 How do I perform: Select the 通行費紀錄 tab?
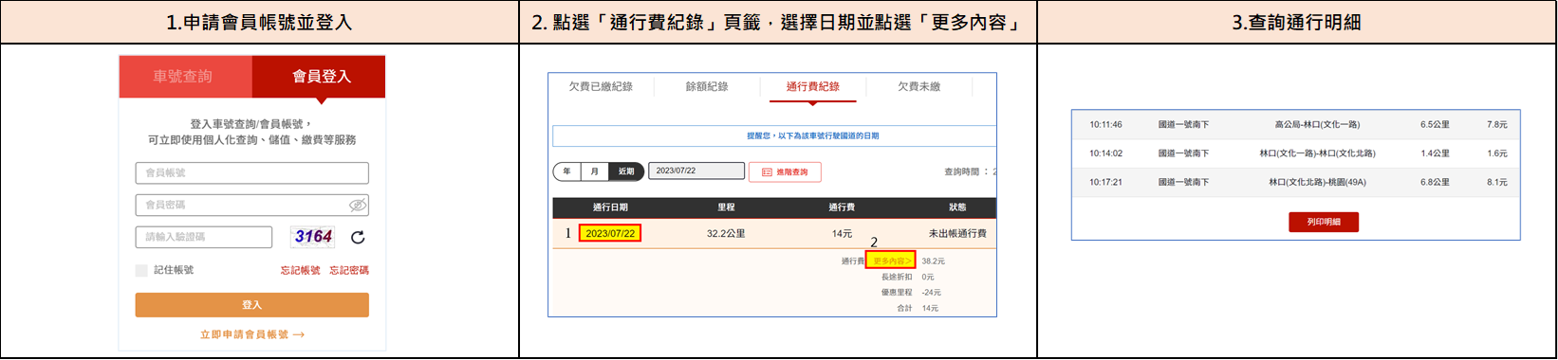[813, 86]
